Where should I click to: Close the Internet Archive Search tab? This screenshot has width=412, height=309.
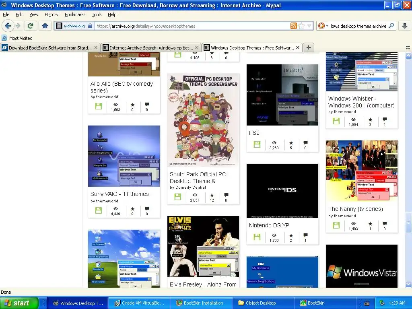197,47
